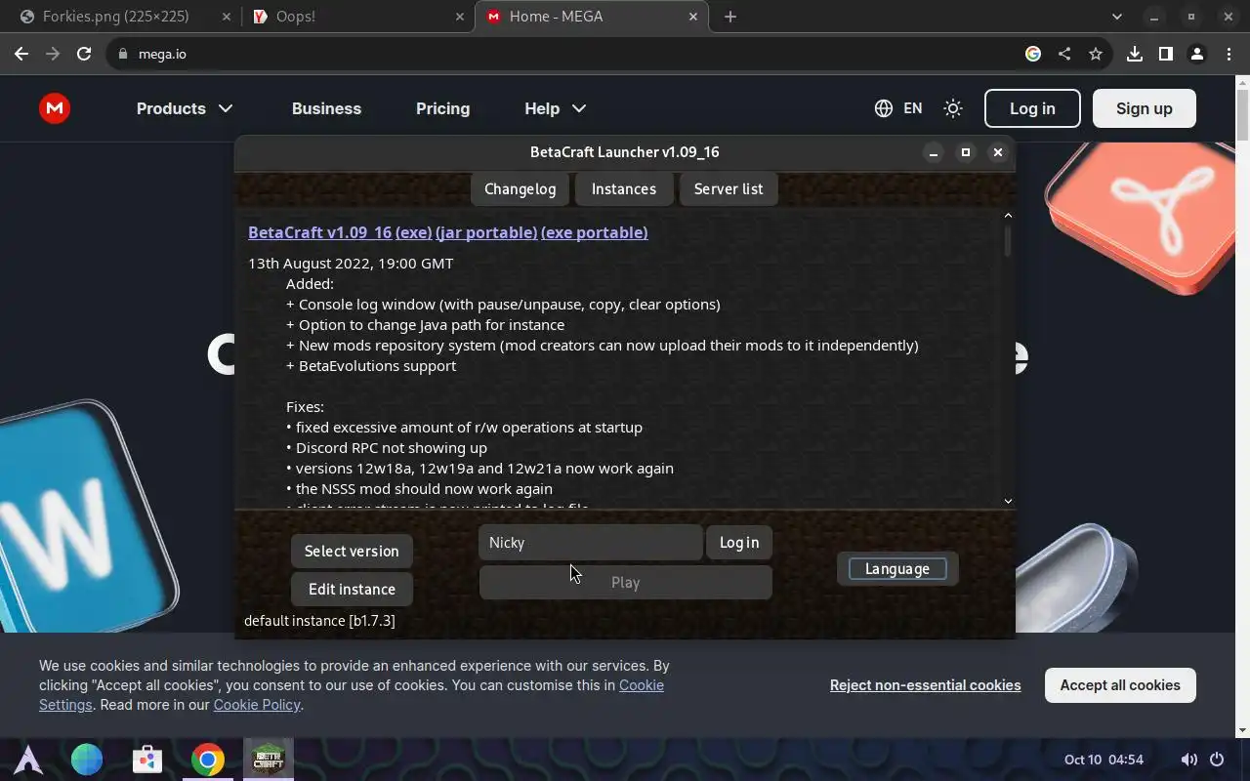The image size is (1250, 781).
Task: Open the Pricing page on MEGA
Action: click(x=442, y=108)
